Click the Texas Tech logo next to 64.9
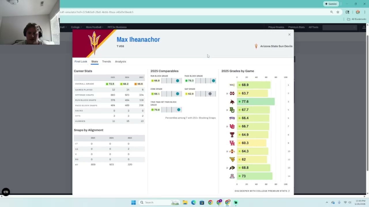 click(x=232, y=135)
